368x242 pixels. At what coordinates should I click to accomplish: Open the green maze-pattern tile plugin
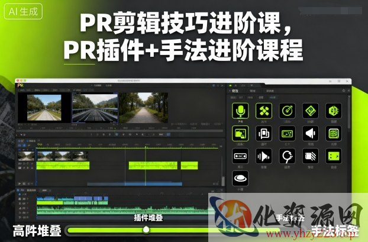point(334,133)
